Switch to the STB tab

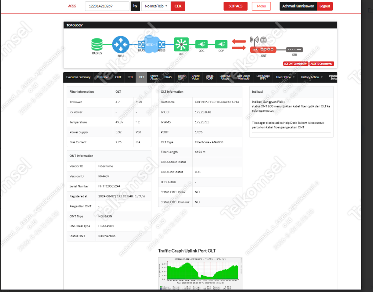coord(130,77)
